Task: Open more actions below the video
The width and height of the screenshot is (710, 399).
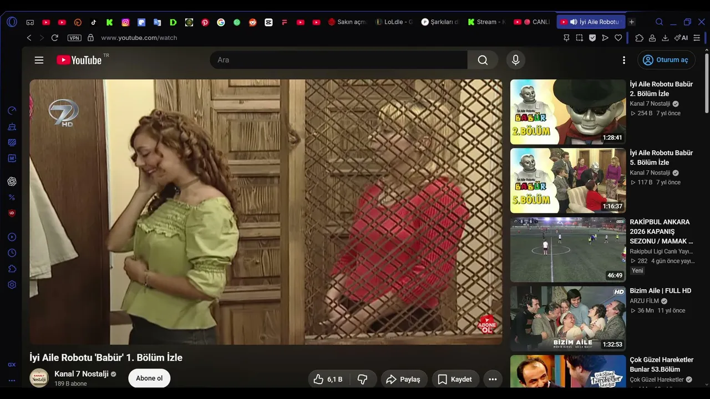Action: (x=493, y=379)
